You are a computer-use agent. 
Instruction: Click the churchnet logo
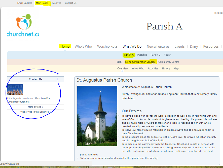[23, 25]
